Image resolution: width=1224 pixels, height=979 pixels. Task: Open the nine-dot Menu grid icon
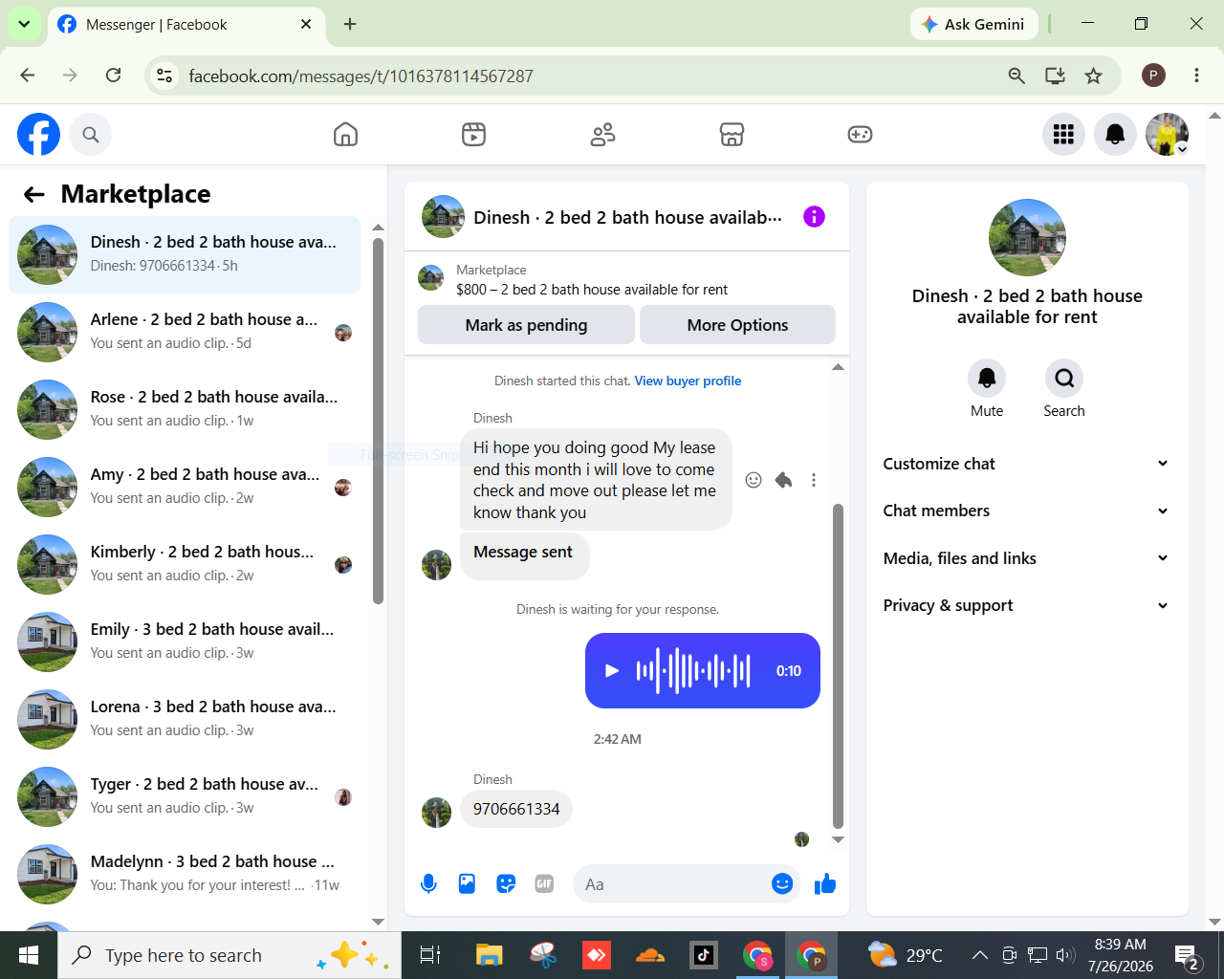point(1063,135)
